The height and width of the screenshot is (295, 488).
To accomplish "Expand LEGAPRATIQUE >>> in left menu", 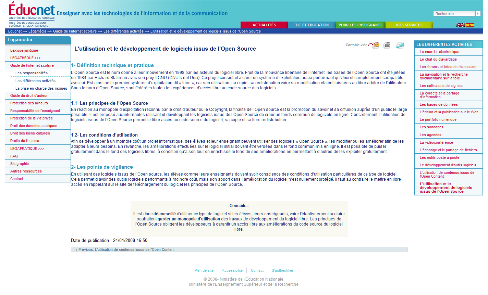I will click(27, 149).
